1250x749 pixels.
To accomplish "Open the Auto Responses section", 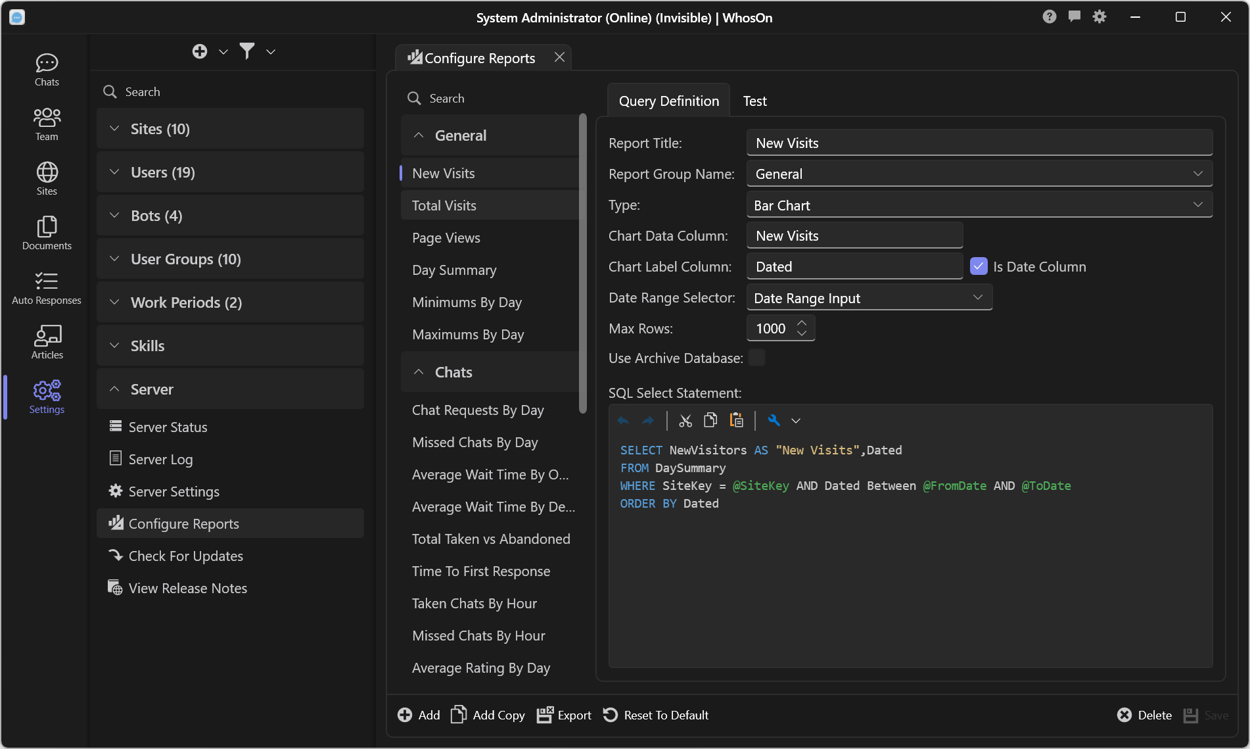I will pos(47,288).
